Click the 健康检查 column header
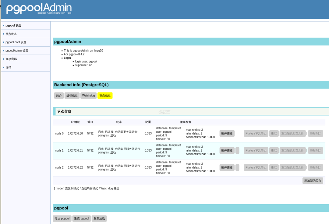This screenshot has height=224, width=329. pos(186,122)
